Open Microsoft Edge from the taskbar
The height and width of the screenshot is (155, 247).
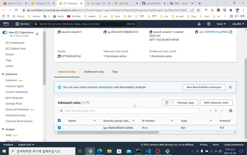point(100,151)
